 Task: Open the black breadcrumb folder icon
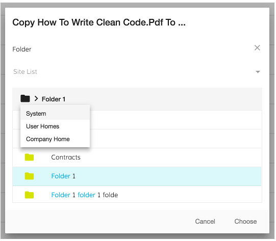pyautogui.click(x=25, y=99)
